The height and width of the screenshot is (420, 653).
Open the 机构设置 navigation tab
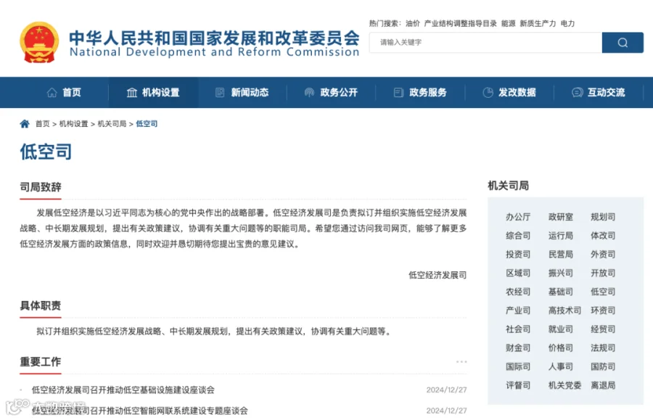pyautogui.click(x=153, y=92)
